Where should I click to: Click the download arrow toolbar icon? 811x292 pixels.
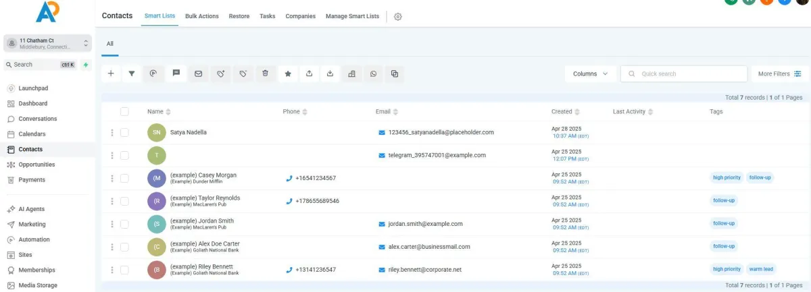click(330, 74)
